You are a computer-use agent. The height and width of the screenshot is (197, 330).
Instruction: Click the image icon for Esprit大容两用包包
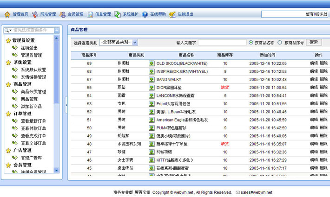coord(152,104)
